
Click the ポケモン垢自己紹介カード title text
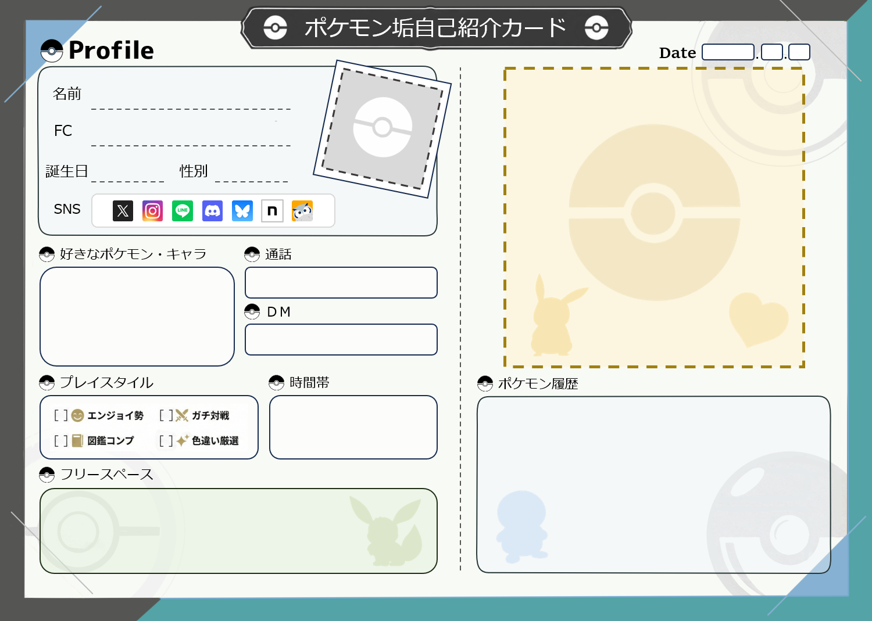[435, 27]
